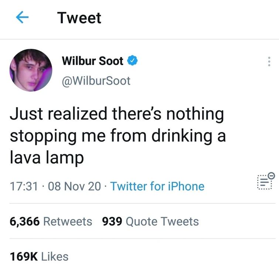Tap the 169K like count number
This screenshot has height=273, width=279.
click(24, 256)
